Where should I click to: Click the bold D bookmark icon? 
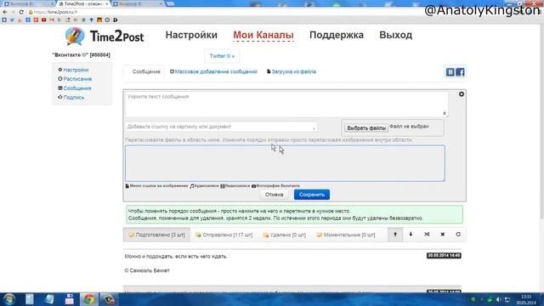point(116,20)
